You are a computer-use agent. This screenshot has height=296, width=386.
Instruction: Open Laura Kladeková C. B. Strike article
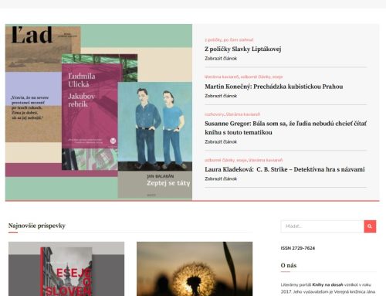[285, 169]
